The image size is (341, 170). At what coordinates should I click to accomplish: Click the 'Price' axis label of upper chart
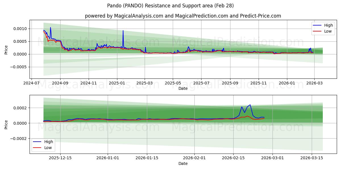click(6, 49)
